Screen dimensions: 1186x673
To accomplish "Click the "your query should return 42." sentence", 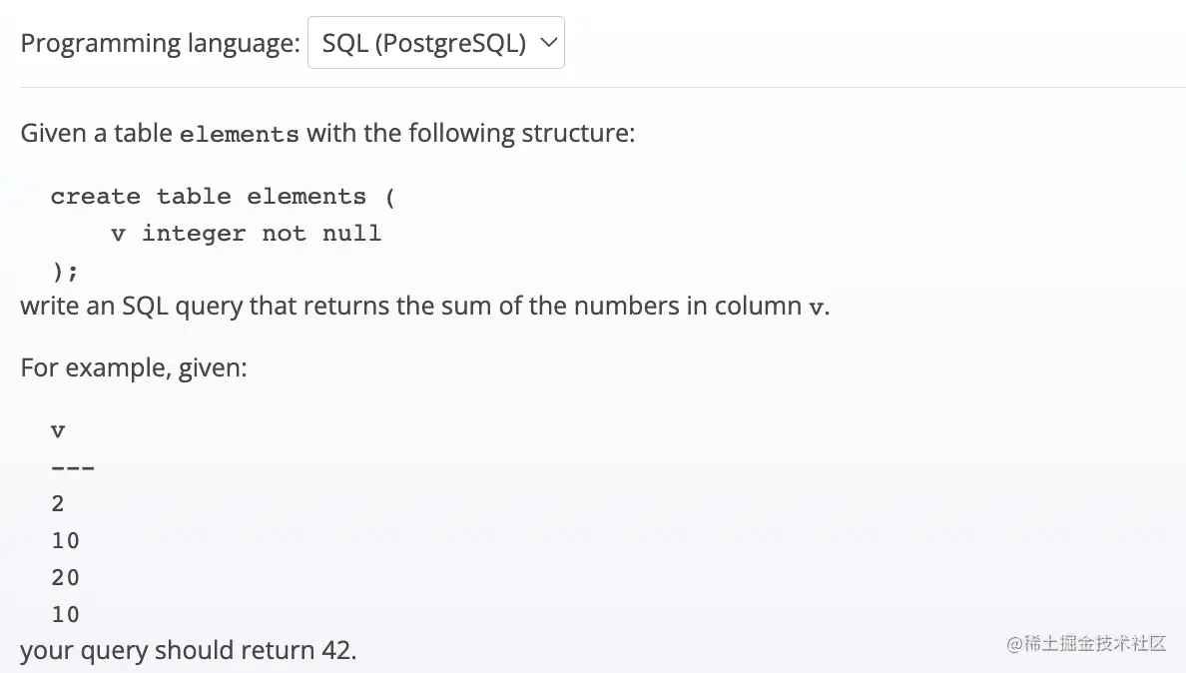I will 188,651.
